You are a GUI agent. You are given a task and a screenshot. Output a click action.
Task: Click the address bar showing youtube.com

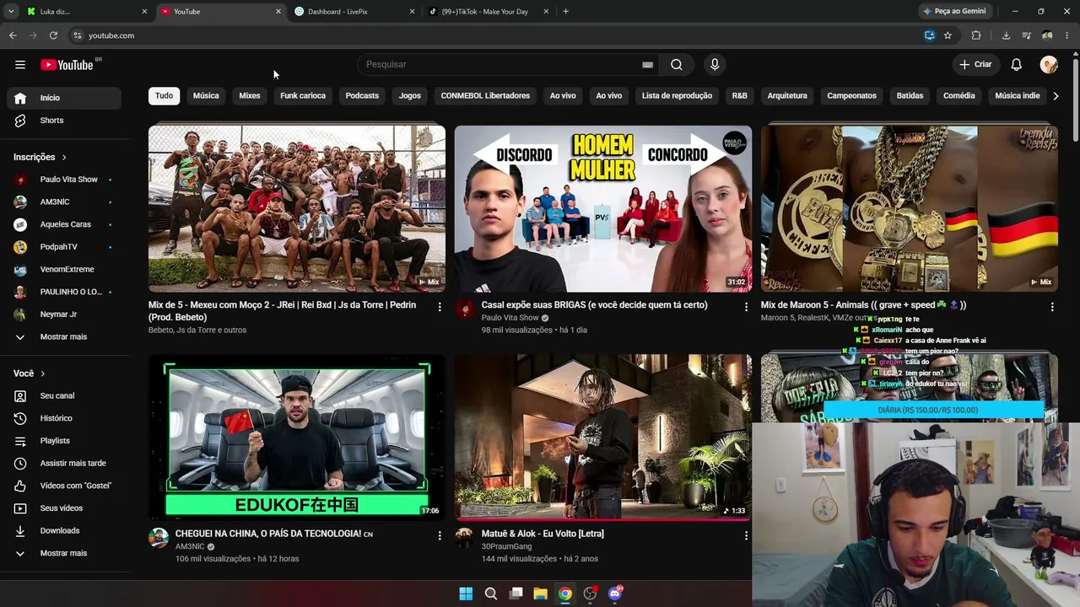498,35
